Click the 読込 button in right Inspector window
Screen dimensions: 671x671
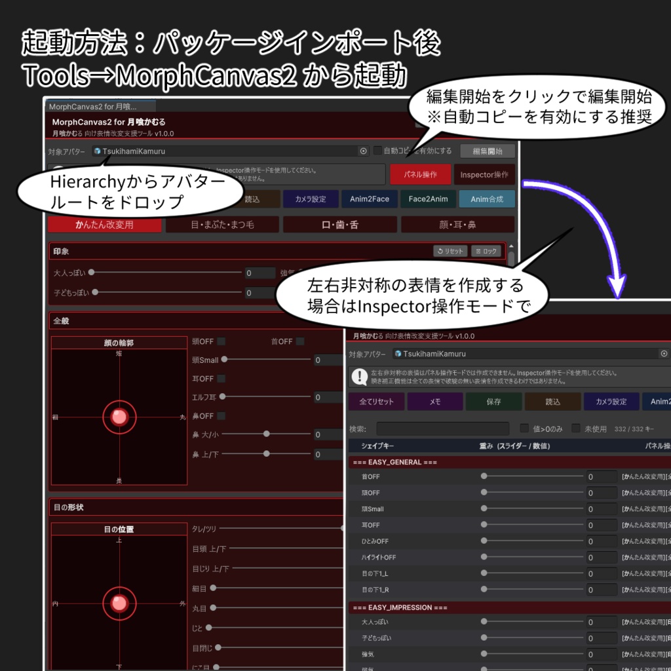[552, 402]
